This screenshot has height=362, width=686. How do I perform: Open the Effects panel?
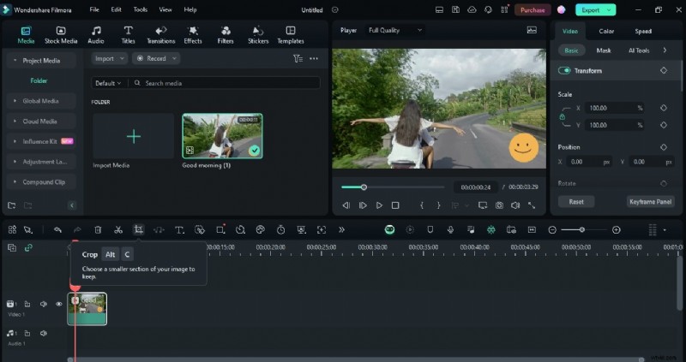(x=193, y=34)
